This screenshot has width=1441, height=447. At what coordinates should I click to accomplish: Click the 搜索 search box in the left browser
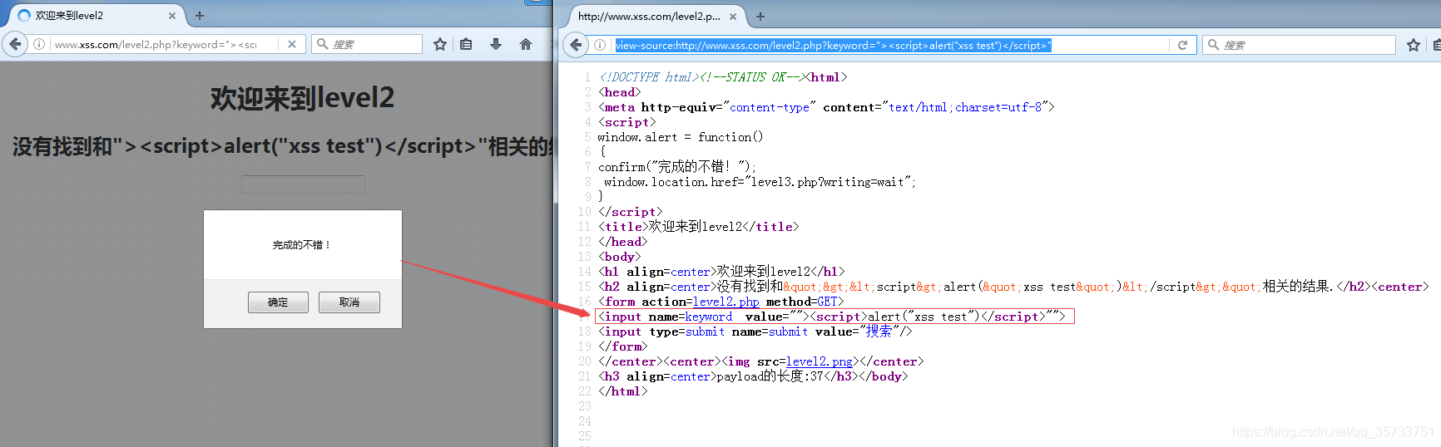point(367,44)
